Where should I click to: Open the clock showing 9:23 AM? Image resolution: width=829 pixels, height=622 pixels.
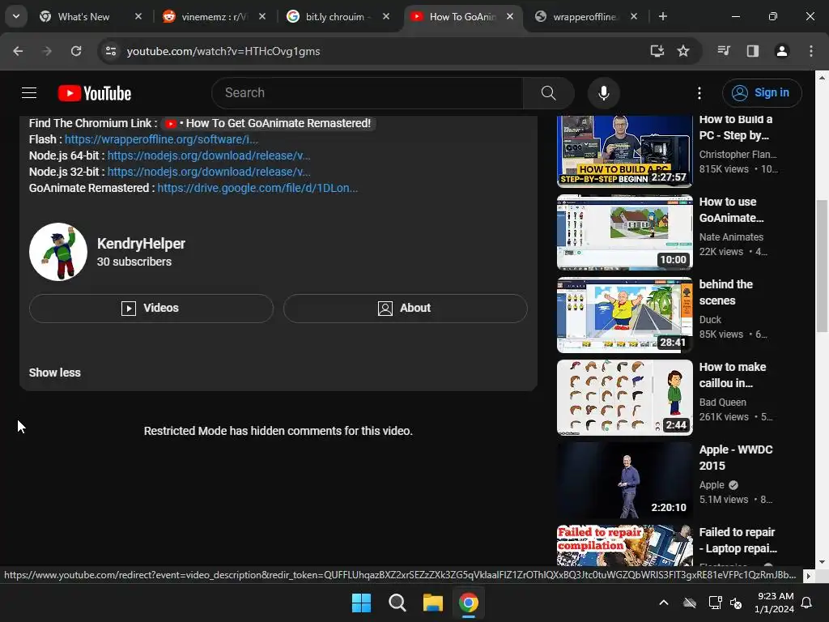click(775, 603)
